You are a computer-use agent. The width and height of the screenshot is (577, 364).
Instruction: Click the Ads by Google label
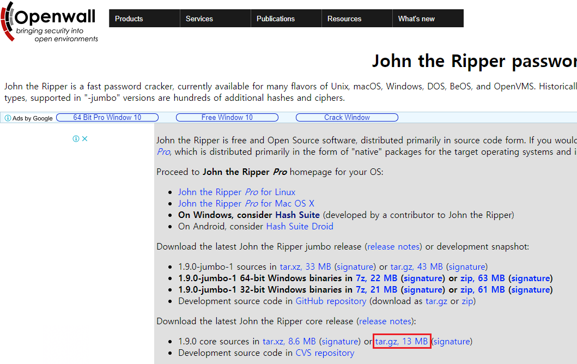(32, 118)
